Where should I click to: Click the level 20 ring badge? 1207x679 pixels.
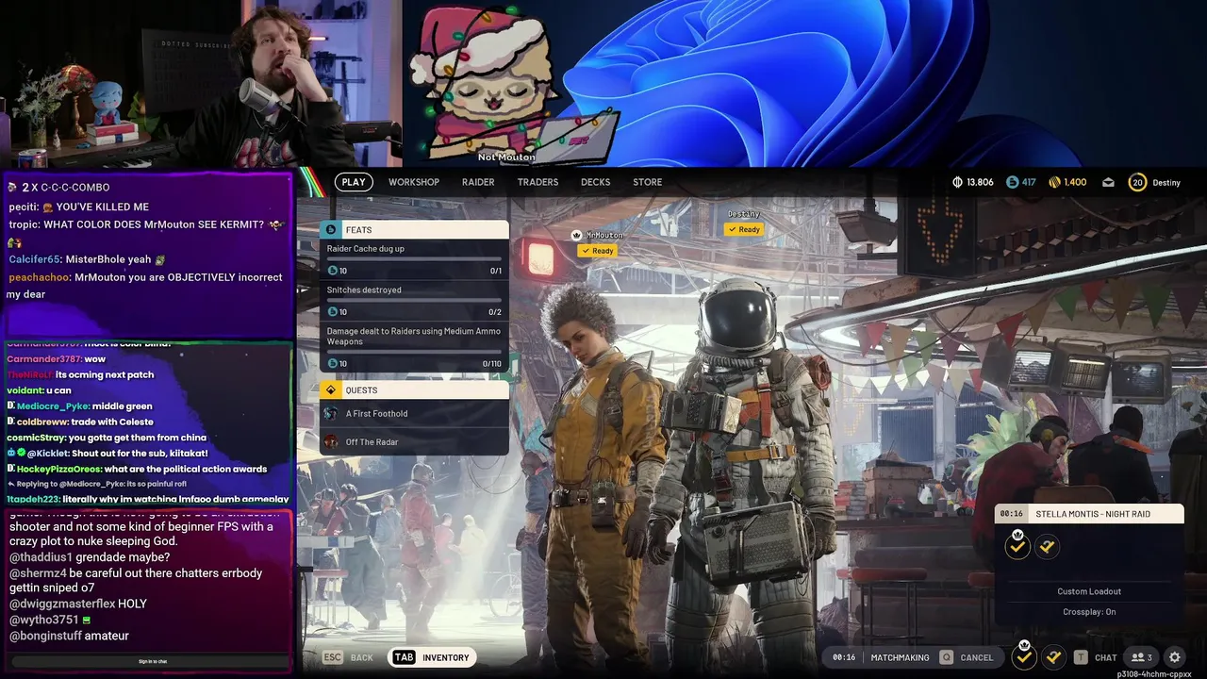point(1137,182)
